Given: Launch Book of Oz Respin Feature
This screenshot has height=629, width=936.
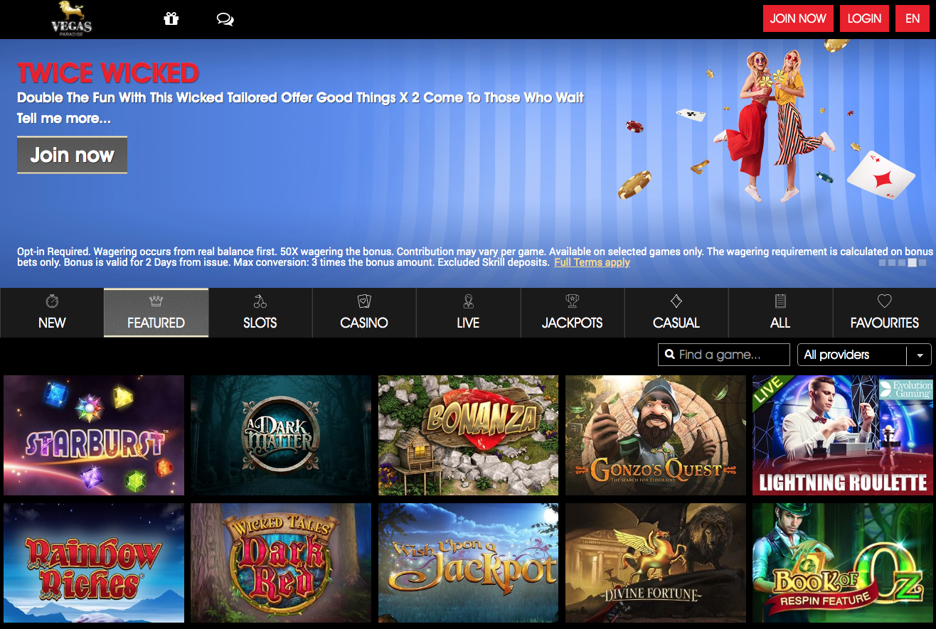Looking at the screenshot, I should point(843,563).
